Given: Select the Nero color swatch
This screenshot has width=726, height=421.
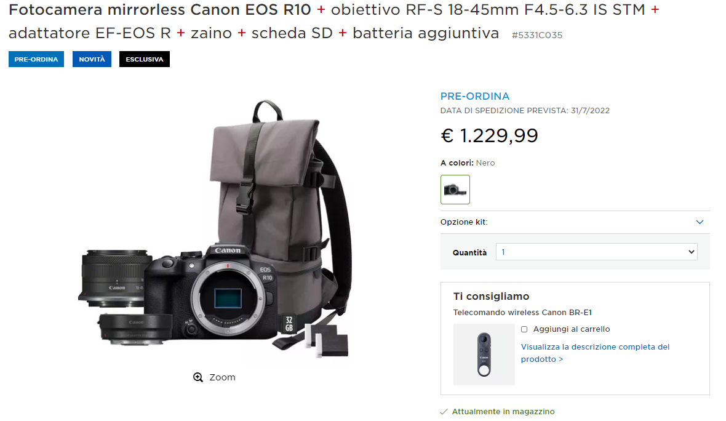Looking at the screenshot, I should [x=455, y=190].
